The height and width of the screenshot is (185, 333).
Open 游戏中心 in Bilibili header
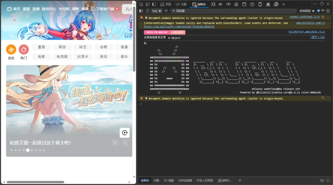point(49,9)
